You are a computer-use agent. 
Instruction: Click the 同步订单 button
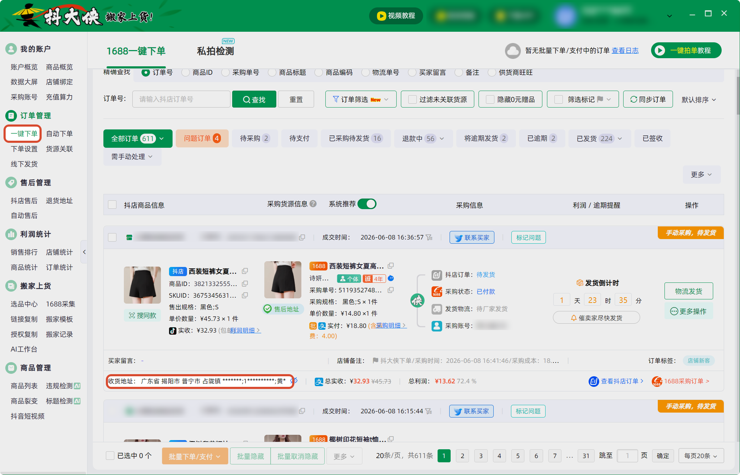tap(648, 99)
